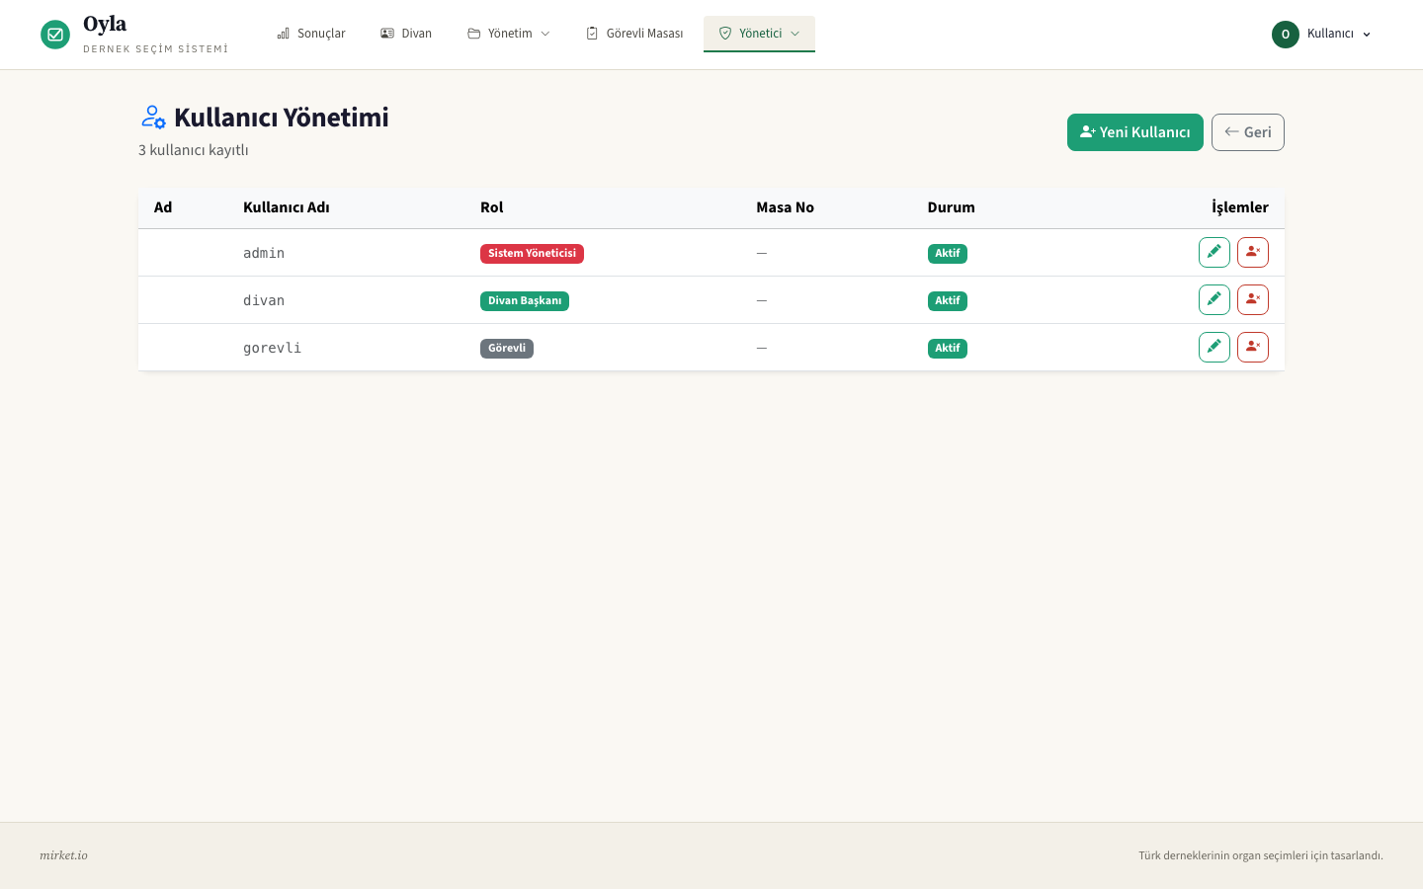The image size is (1423, 889).
Task: Click the Divan Başkanı role badge
Action: coord(525,301)
